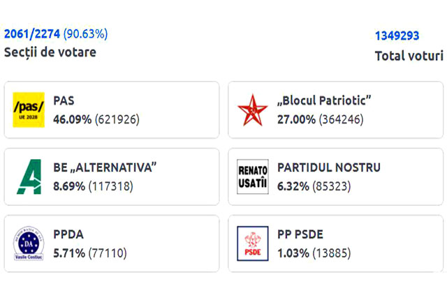Click the "Total voturi" label
The height and width of the screenshot is (300, 447).
pyautogui.click(x=409, y=56)
